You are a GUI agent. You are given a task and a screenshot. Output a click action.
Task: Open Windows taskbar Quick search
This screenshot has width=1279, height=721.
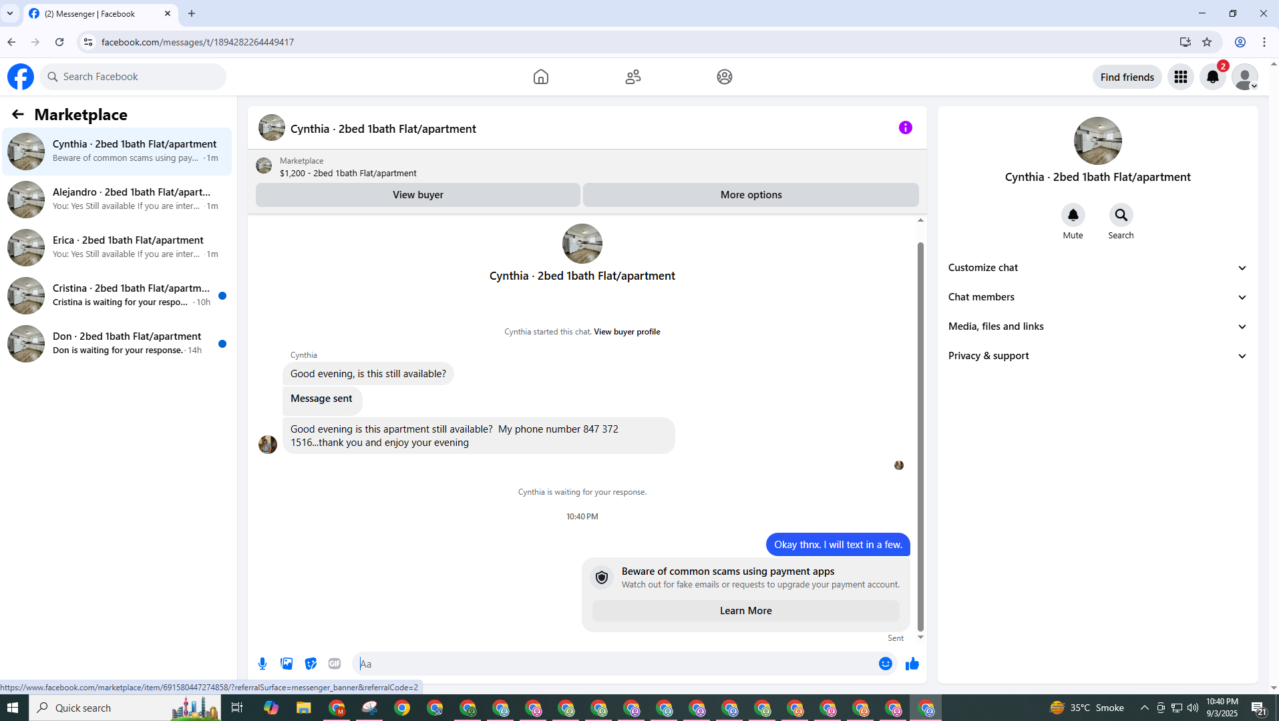point(124,708)
